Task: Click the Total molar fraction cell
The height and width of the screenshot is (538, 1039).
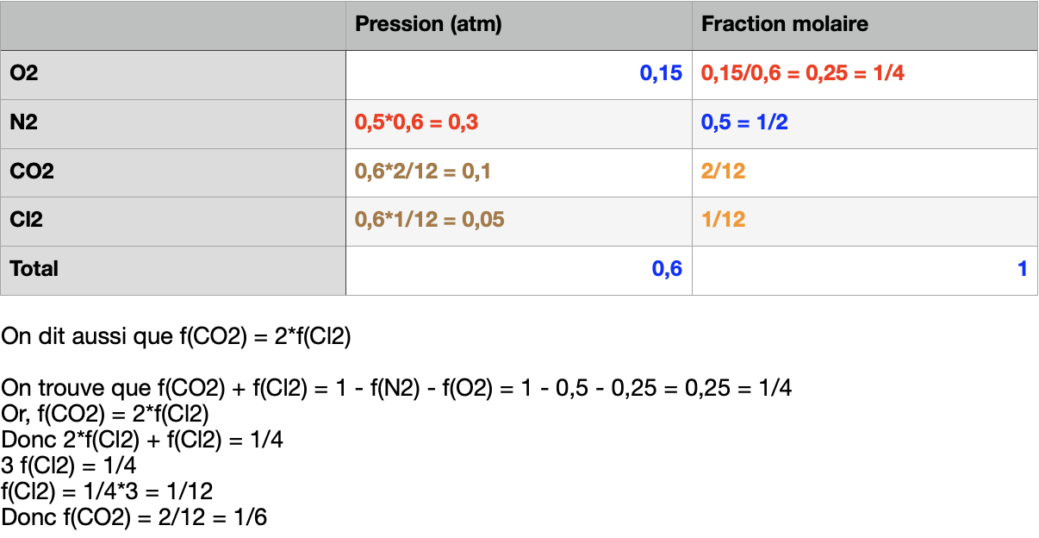Action: pyautogui.click(x=1022, y=270)
